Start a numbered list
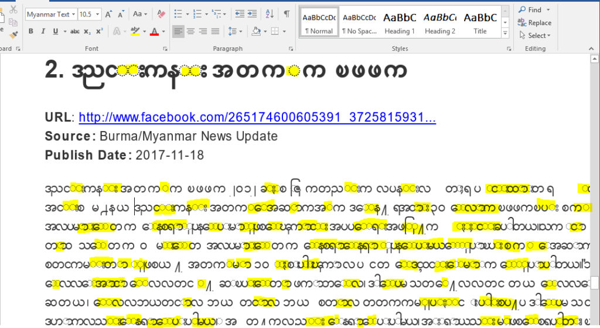The width and height of the screenshot is (600, 328). 197,15
